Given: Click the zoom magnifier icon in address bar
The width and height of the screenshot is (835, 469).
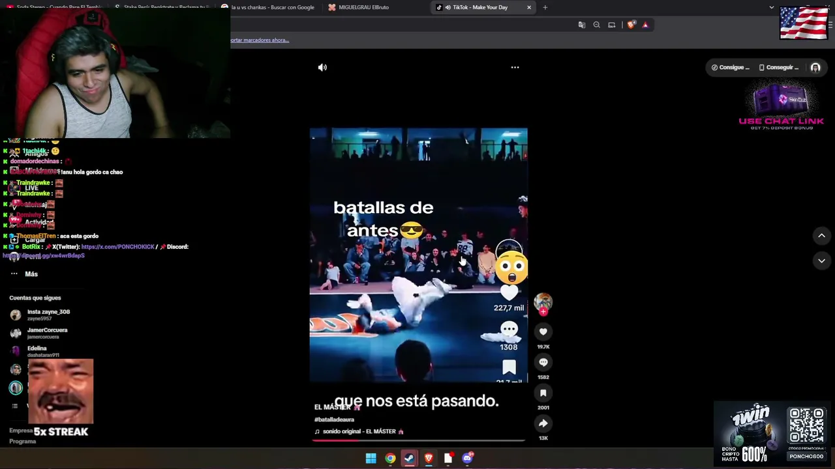Looking at the screenshot, I should (x=596, y=25).
